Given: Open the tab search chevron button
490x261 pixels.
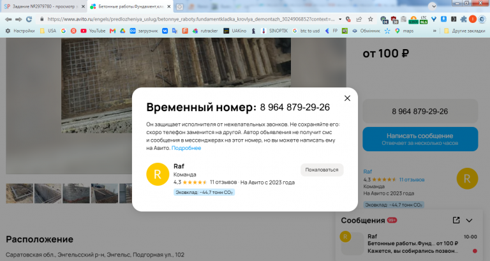Looking at the screenshot, I should click(x=432, y=6).
